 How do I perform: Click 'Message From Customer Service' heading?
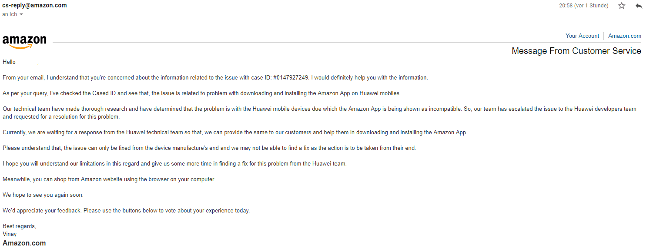(576, 51)
